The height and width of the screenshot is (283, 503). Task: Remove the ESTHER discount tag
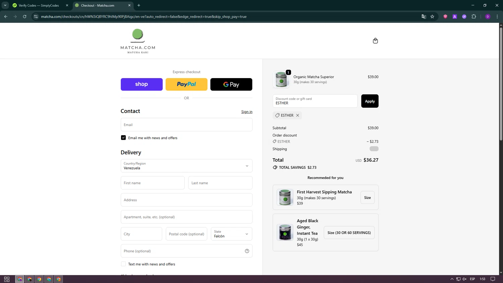(297, 115)
